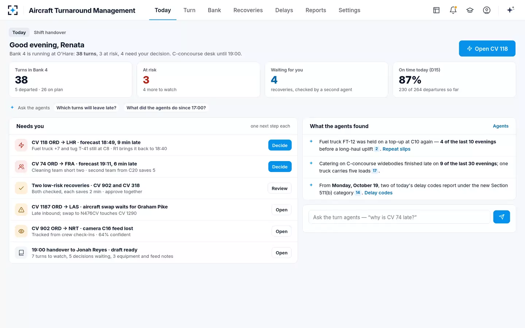Click the Ask the turn agents input
Screen dimensions: 525x328
[x=399, y=217]
